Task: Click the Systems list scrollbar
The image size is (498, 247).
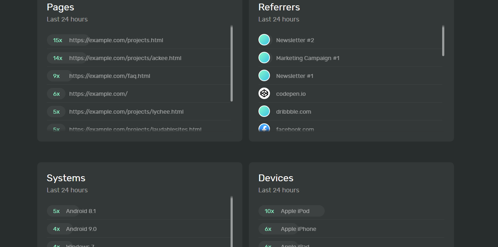Action: [232, 222]
